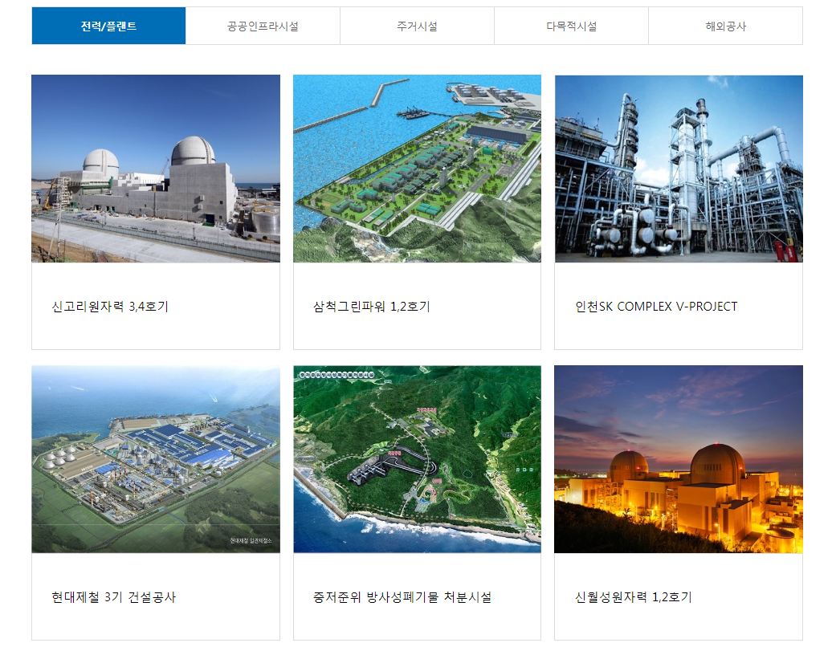
Task: Click the header banner atop the 방사성폐기물 map
Action: [x=336, y=374]
